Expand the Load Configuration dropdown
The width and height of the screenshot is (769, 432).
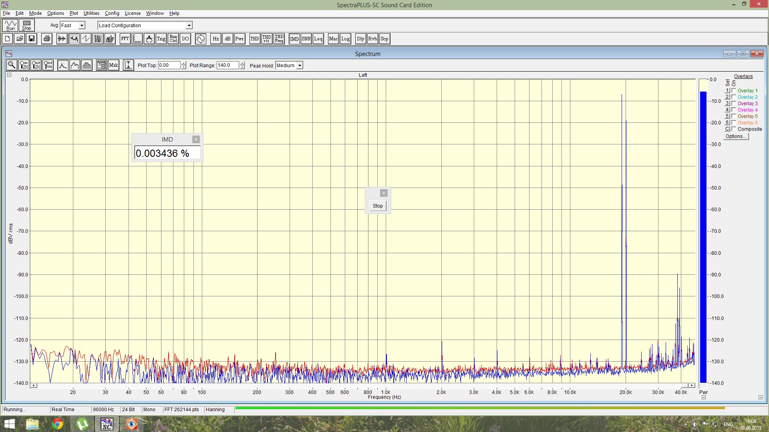point(189,26)
